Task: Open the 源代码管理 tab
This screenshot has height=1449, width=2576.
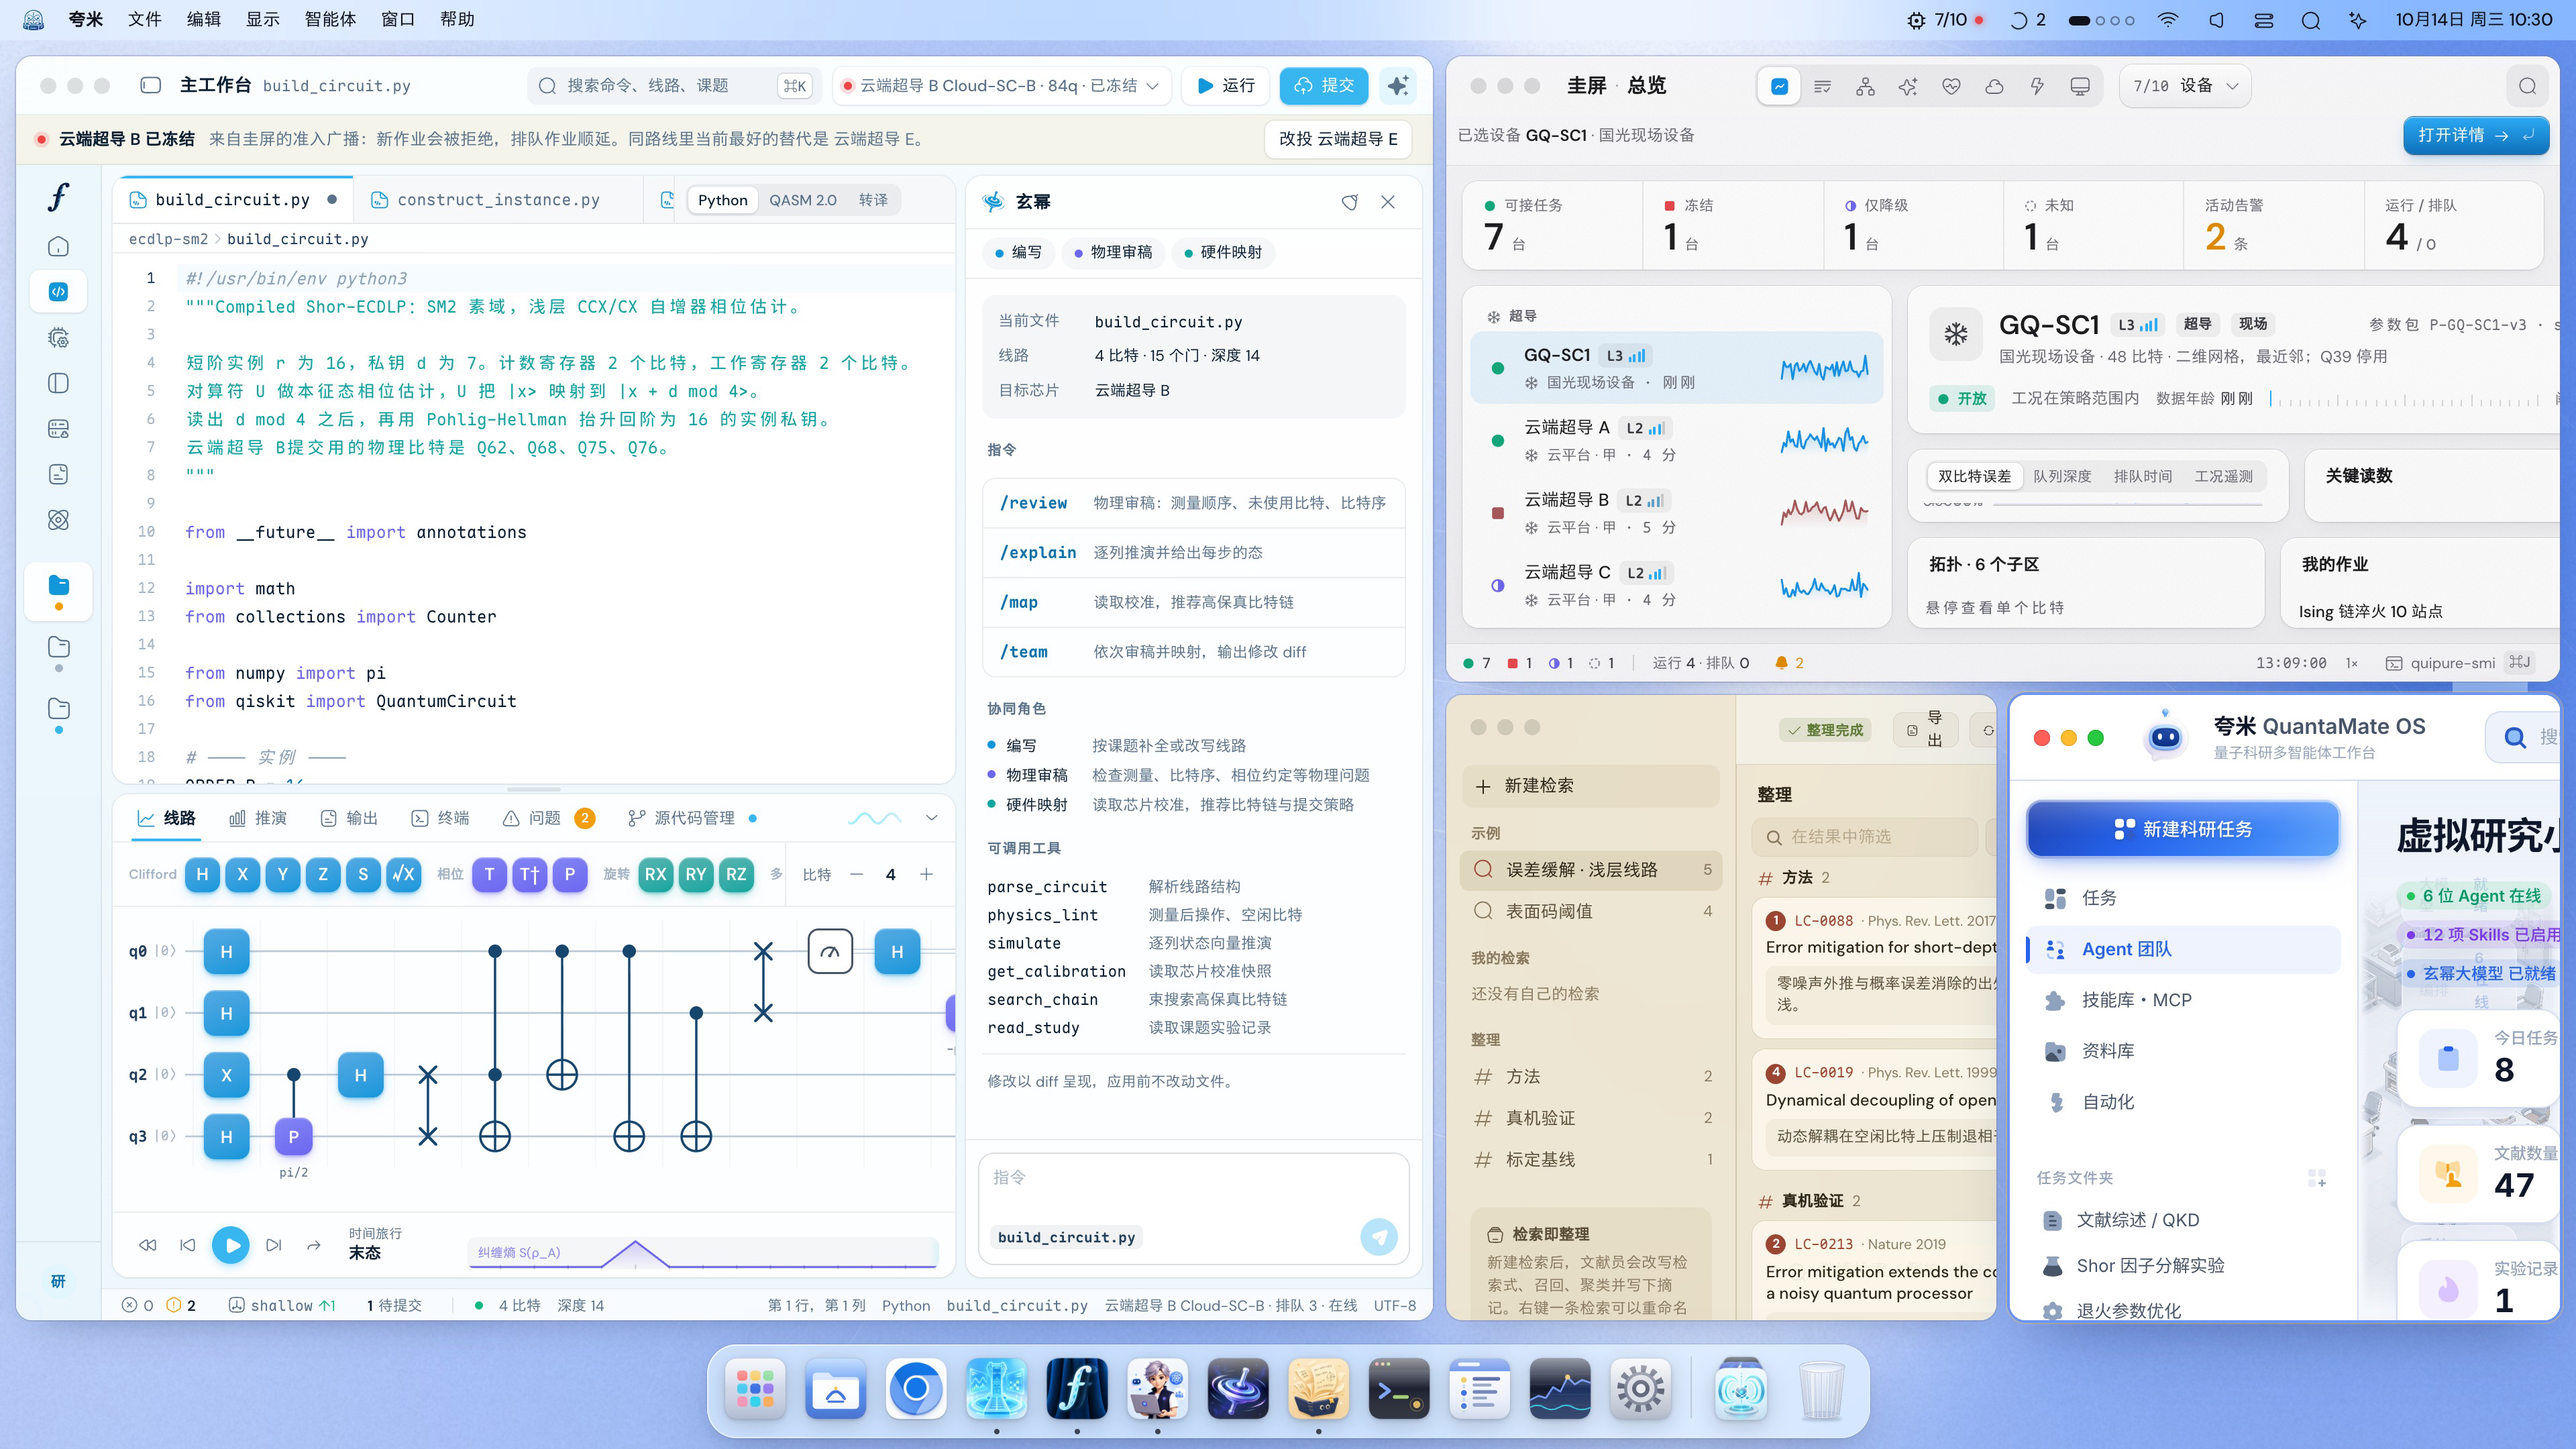Action: (x=692, y=818)
